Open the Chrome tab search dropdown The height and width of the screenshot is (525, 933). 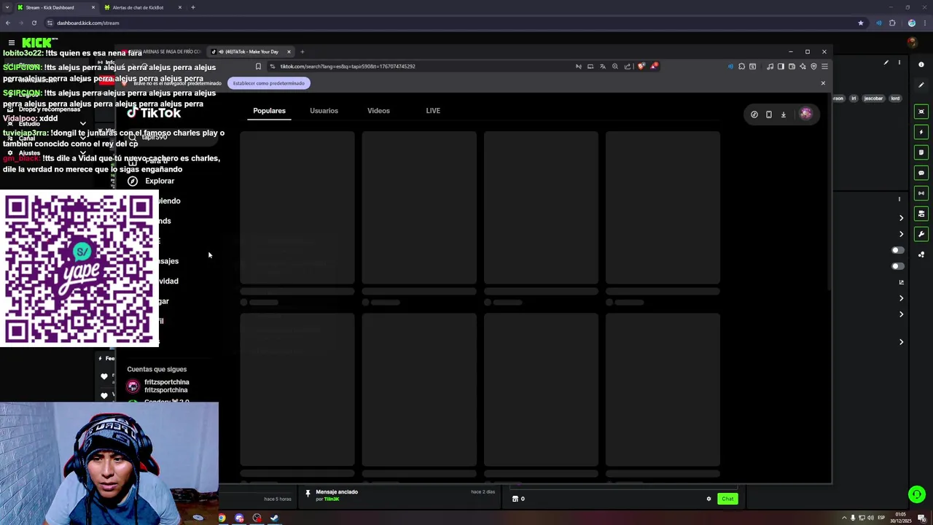coord(7,7)
